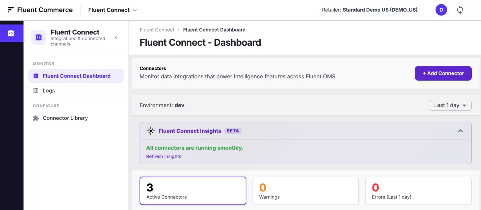This screenshot has width=481, height=210.
Task: Open the Fluent Connect app switcher dropdown
Action: pos(113,10)
